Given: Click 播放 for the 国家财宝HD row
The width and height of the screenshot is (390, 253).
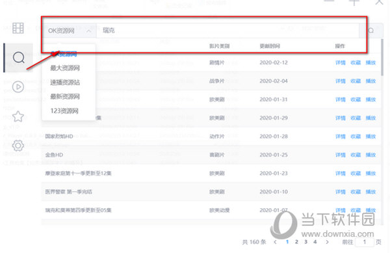Looking at the screenshot, I should tap(370, 137).
